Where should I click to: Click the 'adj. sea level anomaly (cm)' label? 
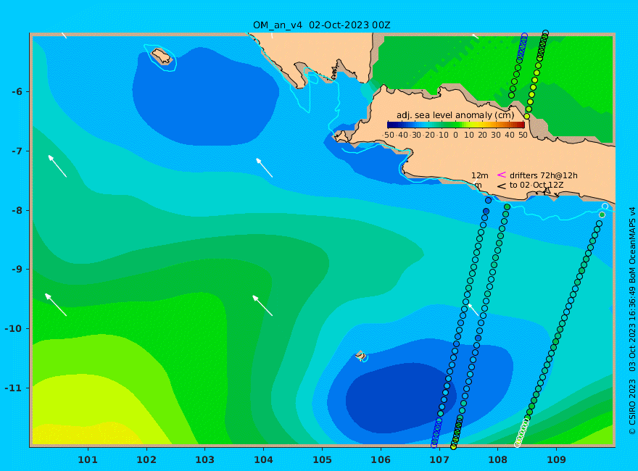[455, 115]
